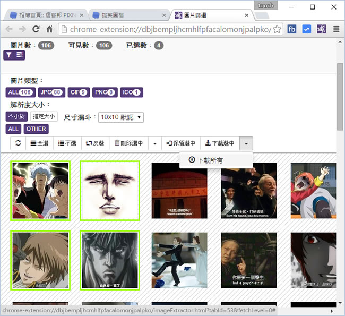Open the Chrome hamburger menu
The image size is (345, 316).
[336, 29]
